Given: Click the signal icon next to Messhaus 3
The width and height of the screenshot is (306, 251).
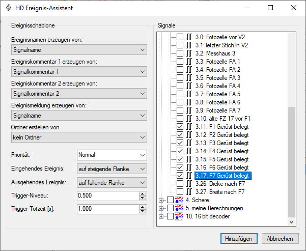Looking at the screenshot, I should click(x=188, y=53).
